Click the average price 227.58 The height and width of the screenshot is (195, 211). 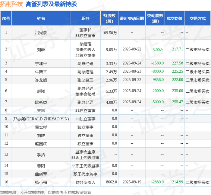(178, 63)
